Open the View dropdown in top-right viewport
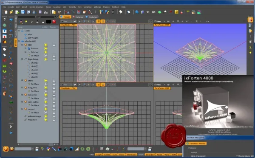The height and width of the screenshot is (158, 255). point(160,21)
